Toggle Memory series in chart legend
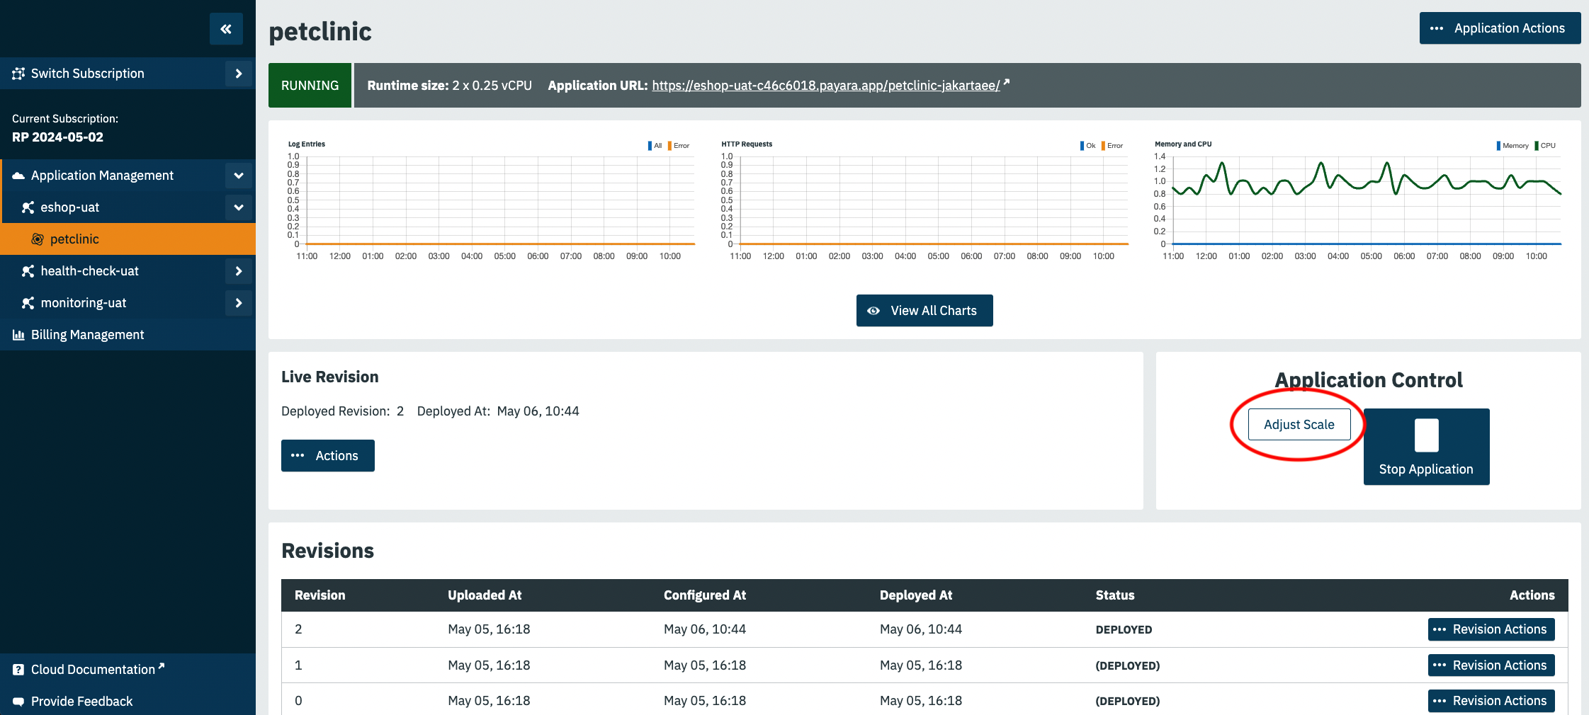This screenshot has height=715, width=1589. pos(1512,146)
